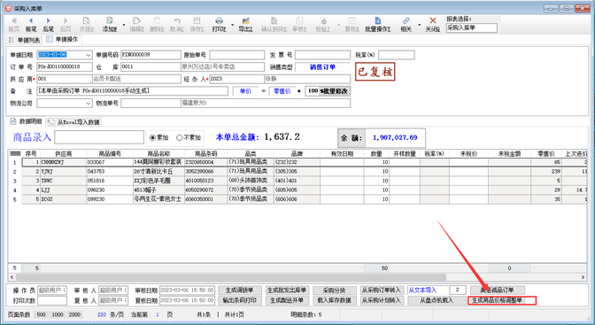
Task: Open the 报表选择 采购入库单 selector
Action: click(471, 27)
